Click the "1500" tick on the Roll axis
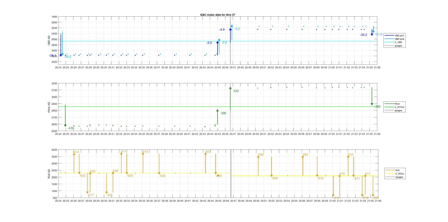 [54, 184]
